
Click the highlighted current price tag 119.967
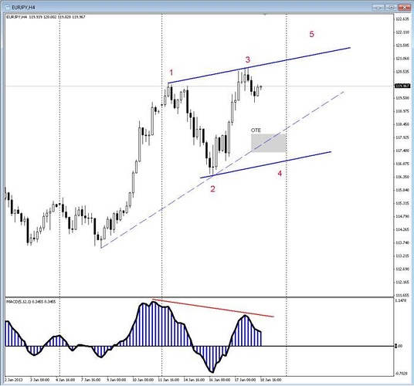point(402,86)
